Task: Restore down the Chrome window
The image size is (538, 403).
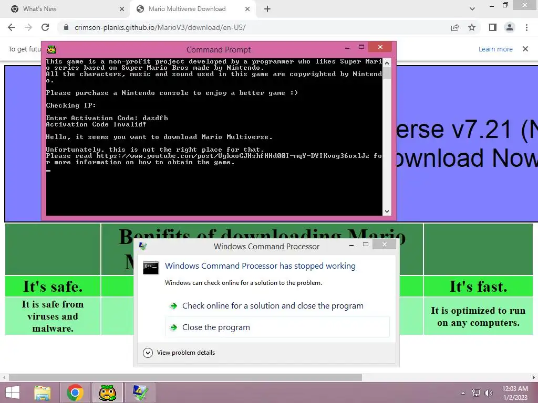Action: 505,5
